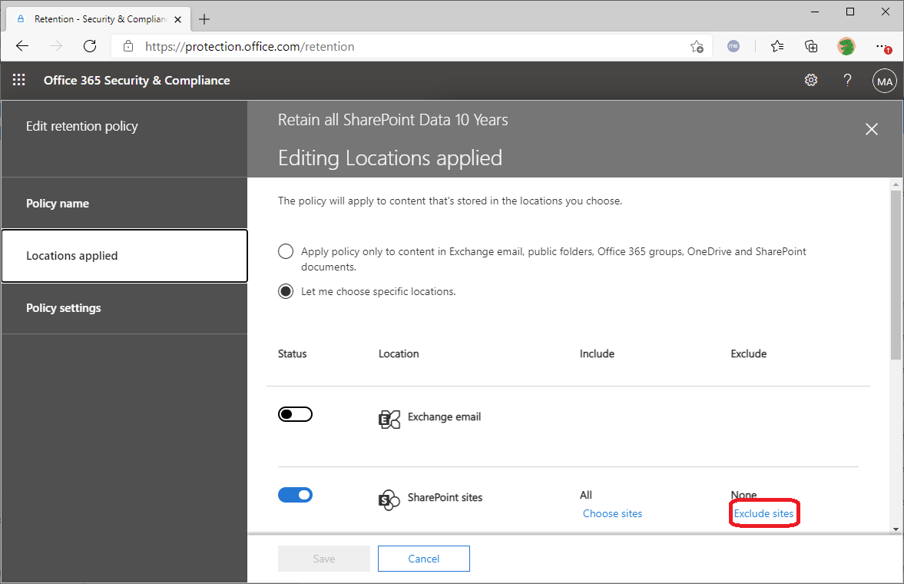This screenshot has height=584, width=904.
Task: Open the browser profile picture
Action: click(x=846, y=46)
